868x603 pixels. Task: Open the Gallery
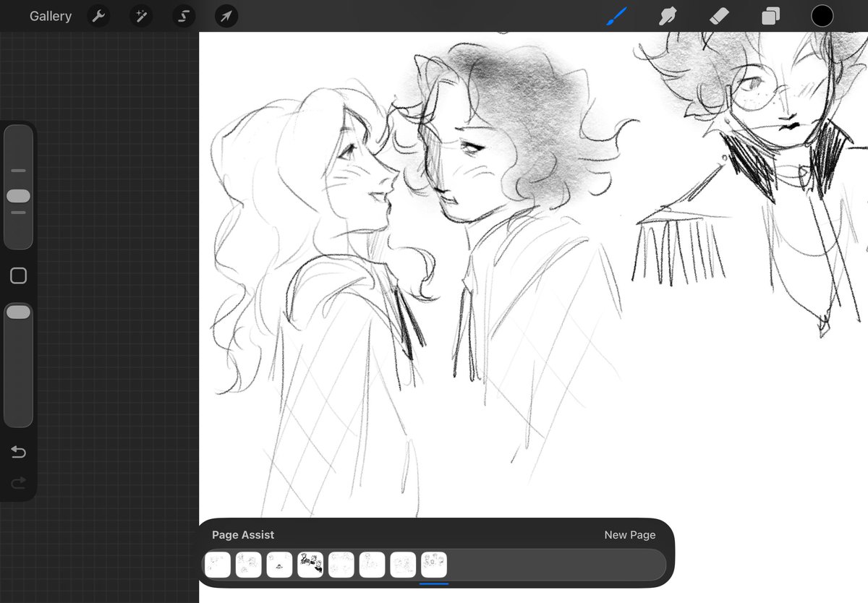click(51, 16)
